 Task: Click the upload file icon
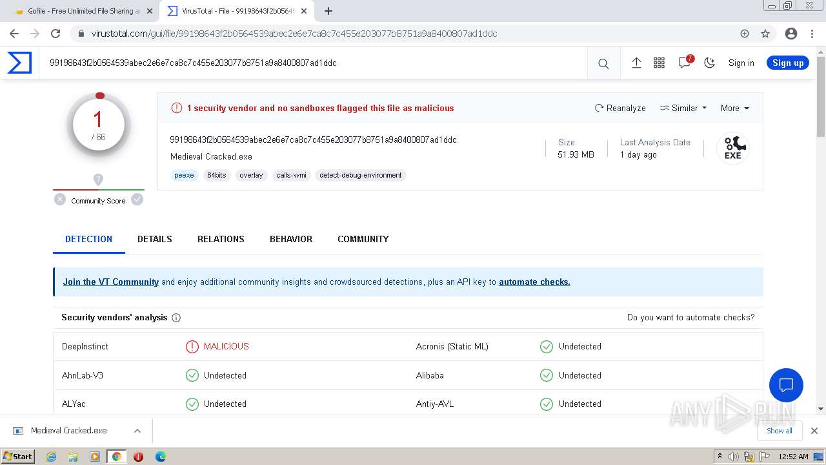636,63
